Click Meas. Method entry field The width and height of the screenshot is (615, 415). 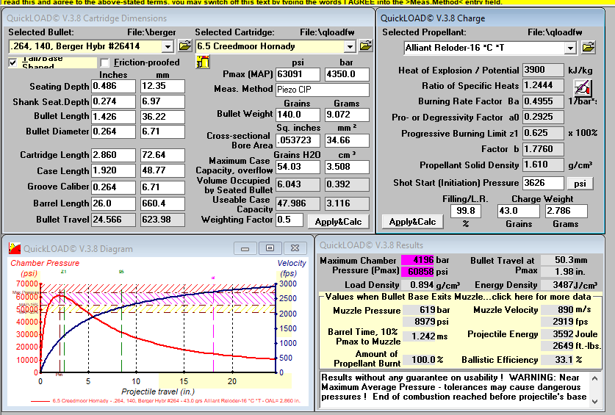point(323,90)
